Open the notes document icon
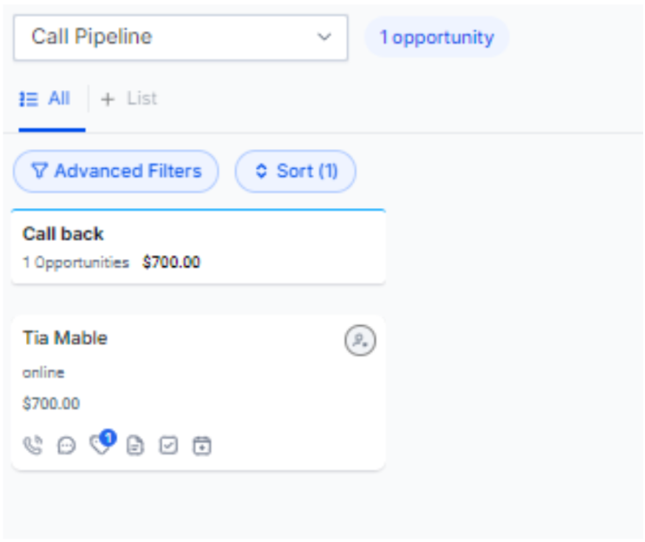The height and width of the screenshot is (542, 645). point(135,445)
